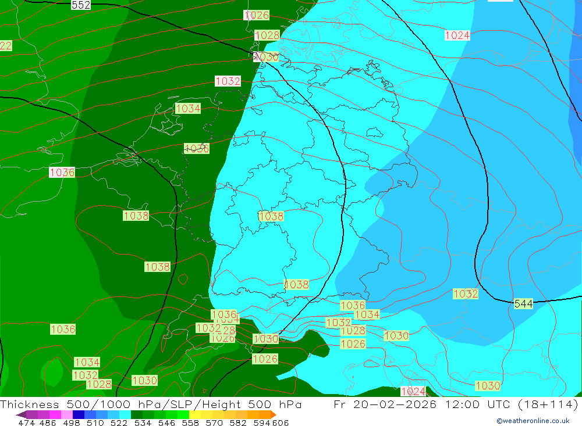
Task: Click legend value 534
Action: coord(143,423)
